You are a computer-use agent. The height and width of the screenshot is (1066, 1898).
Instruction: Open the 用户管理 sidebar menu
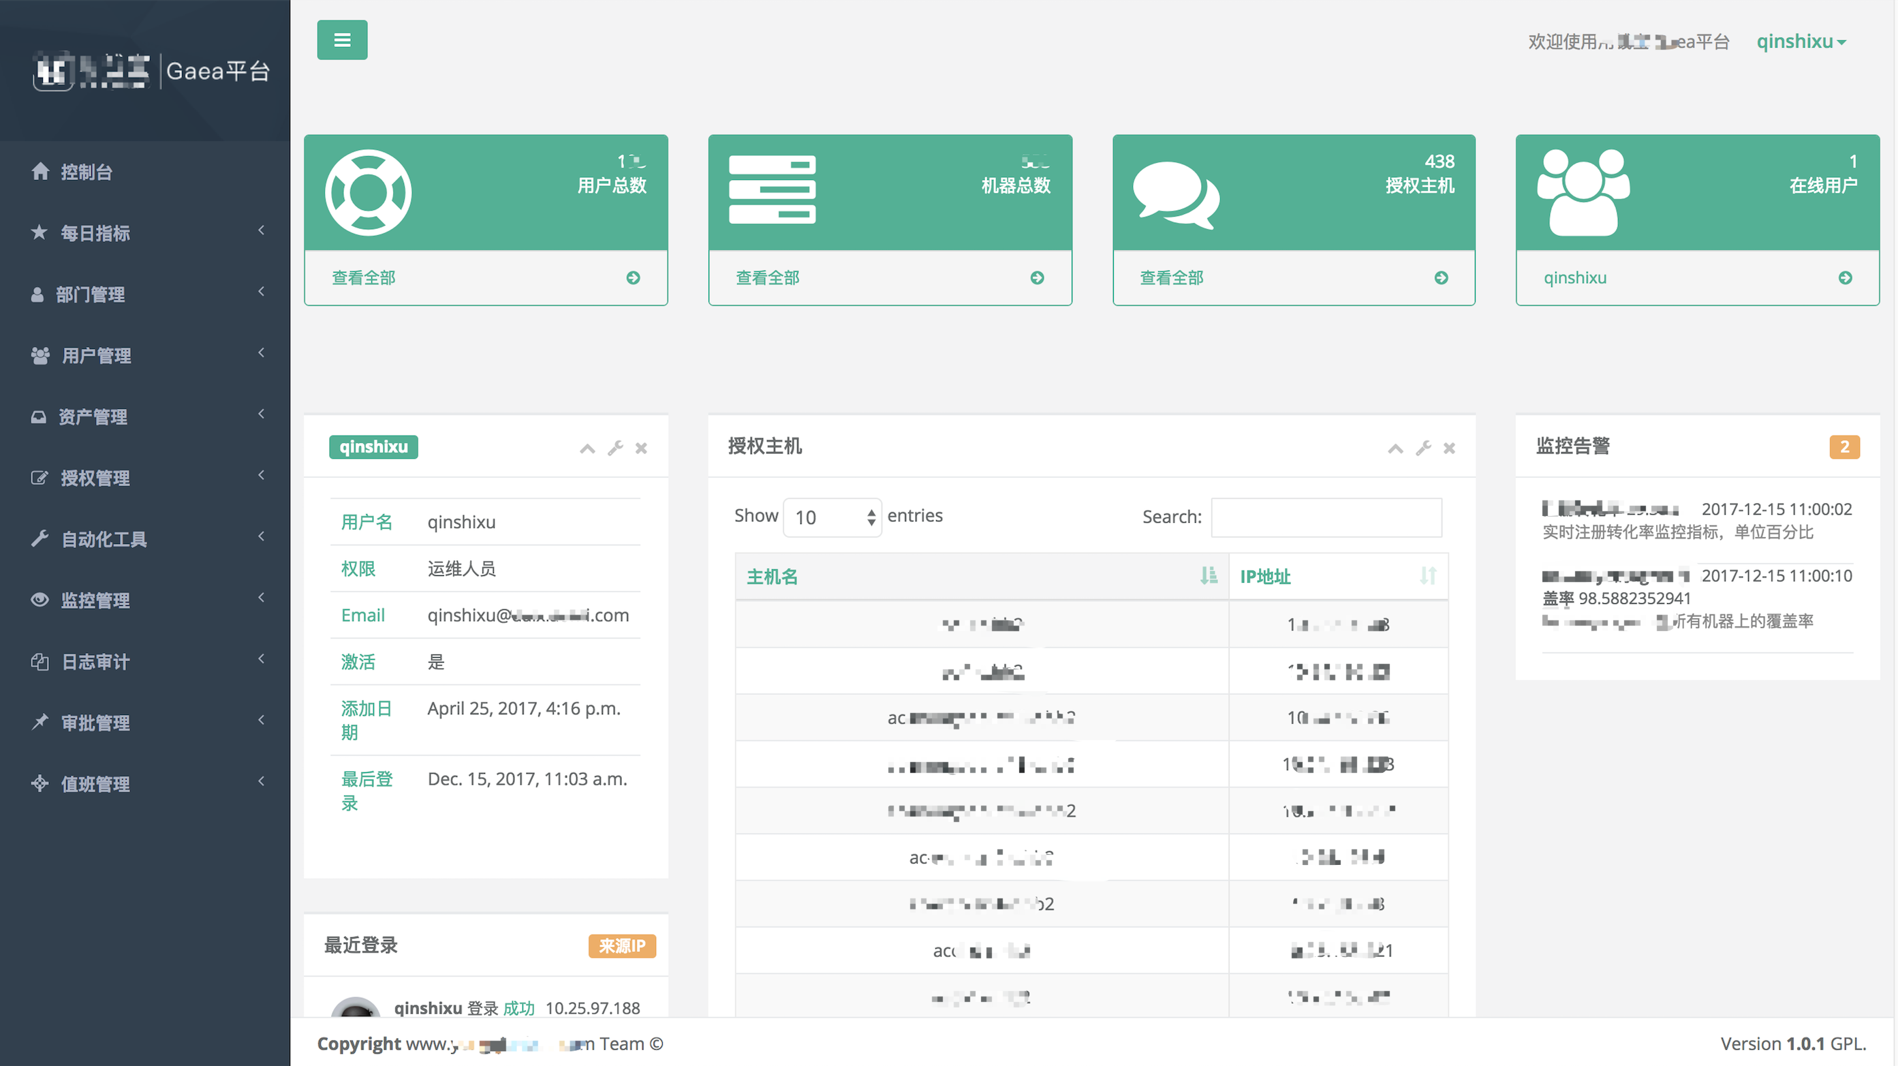point(145,355)
